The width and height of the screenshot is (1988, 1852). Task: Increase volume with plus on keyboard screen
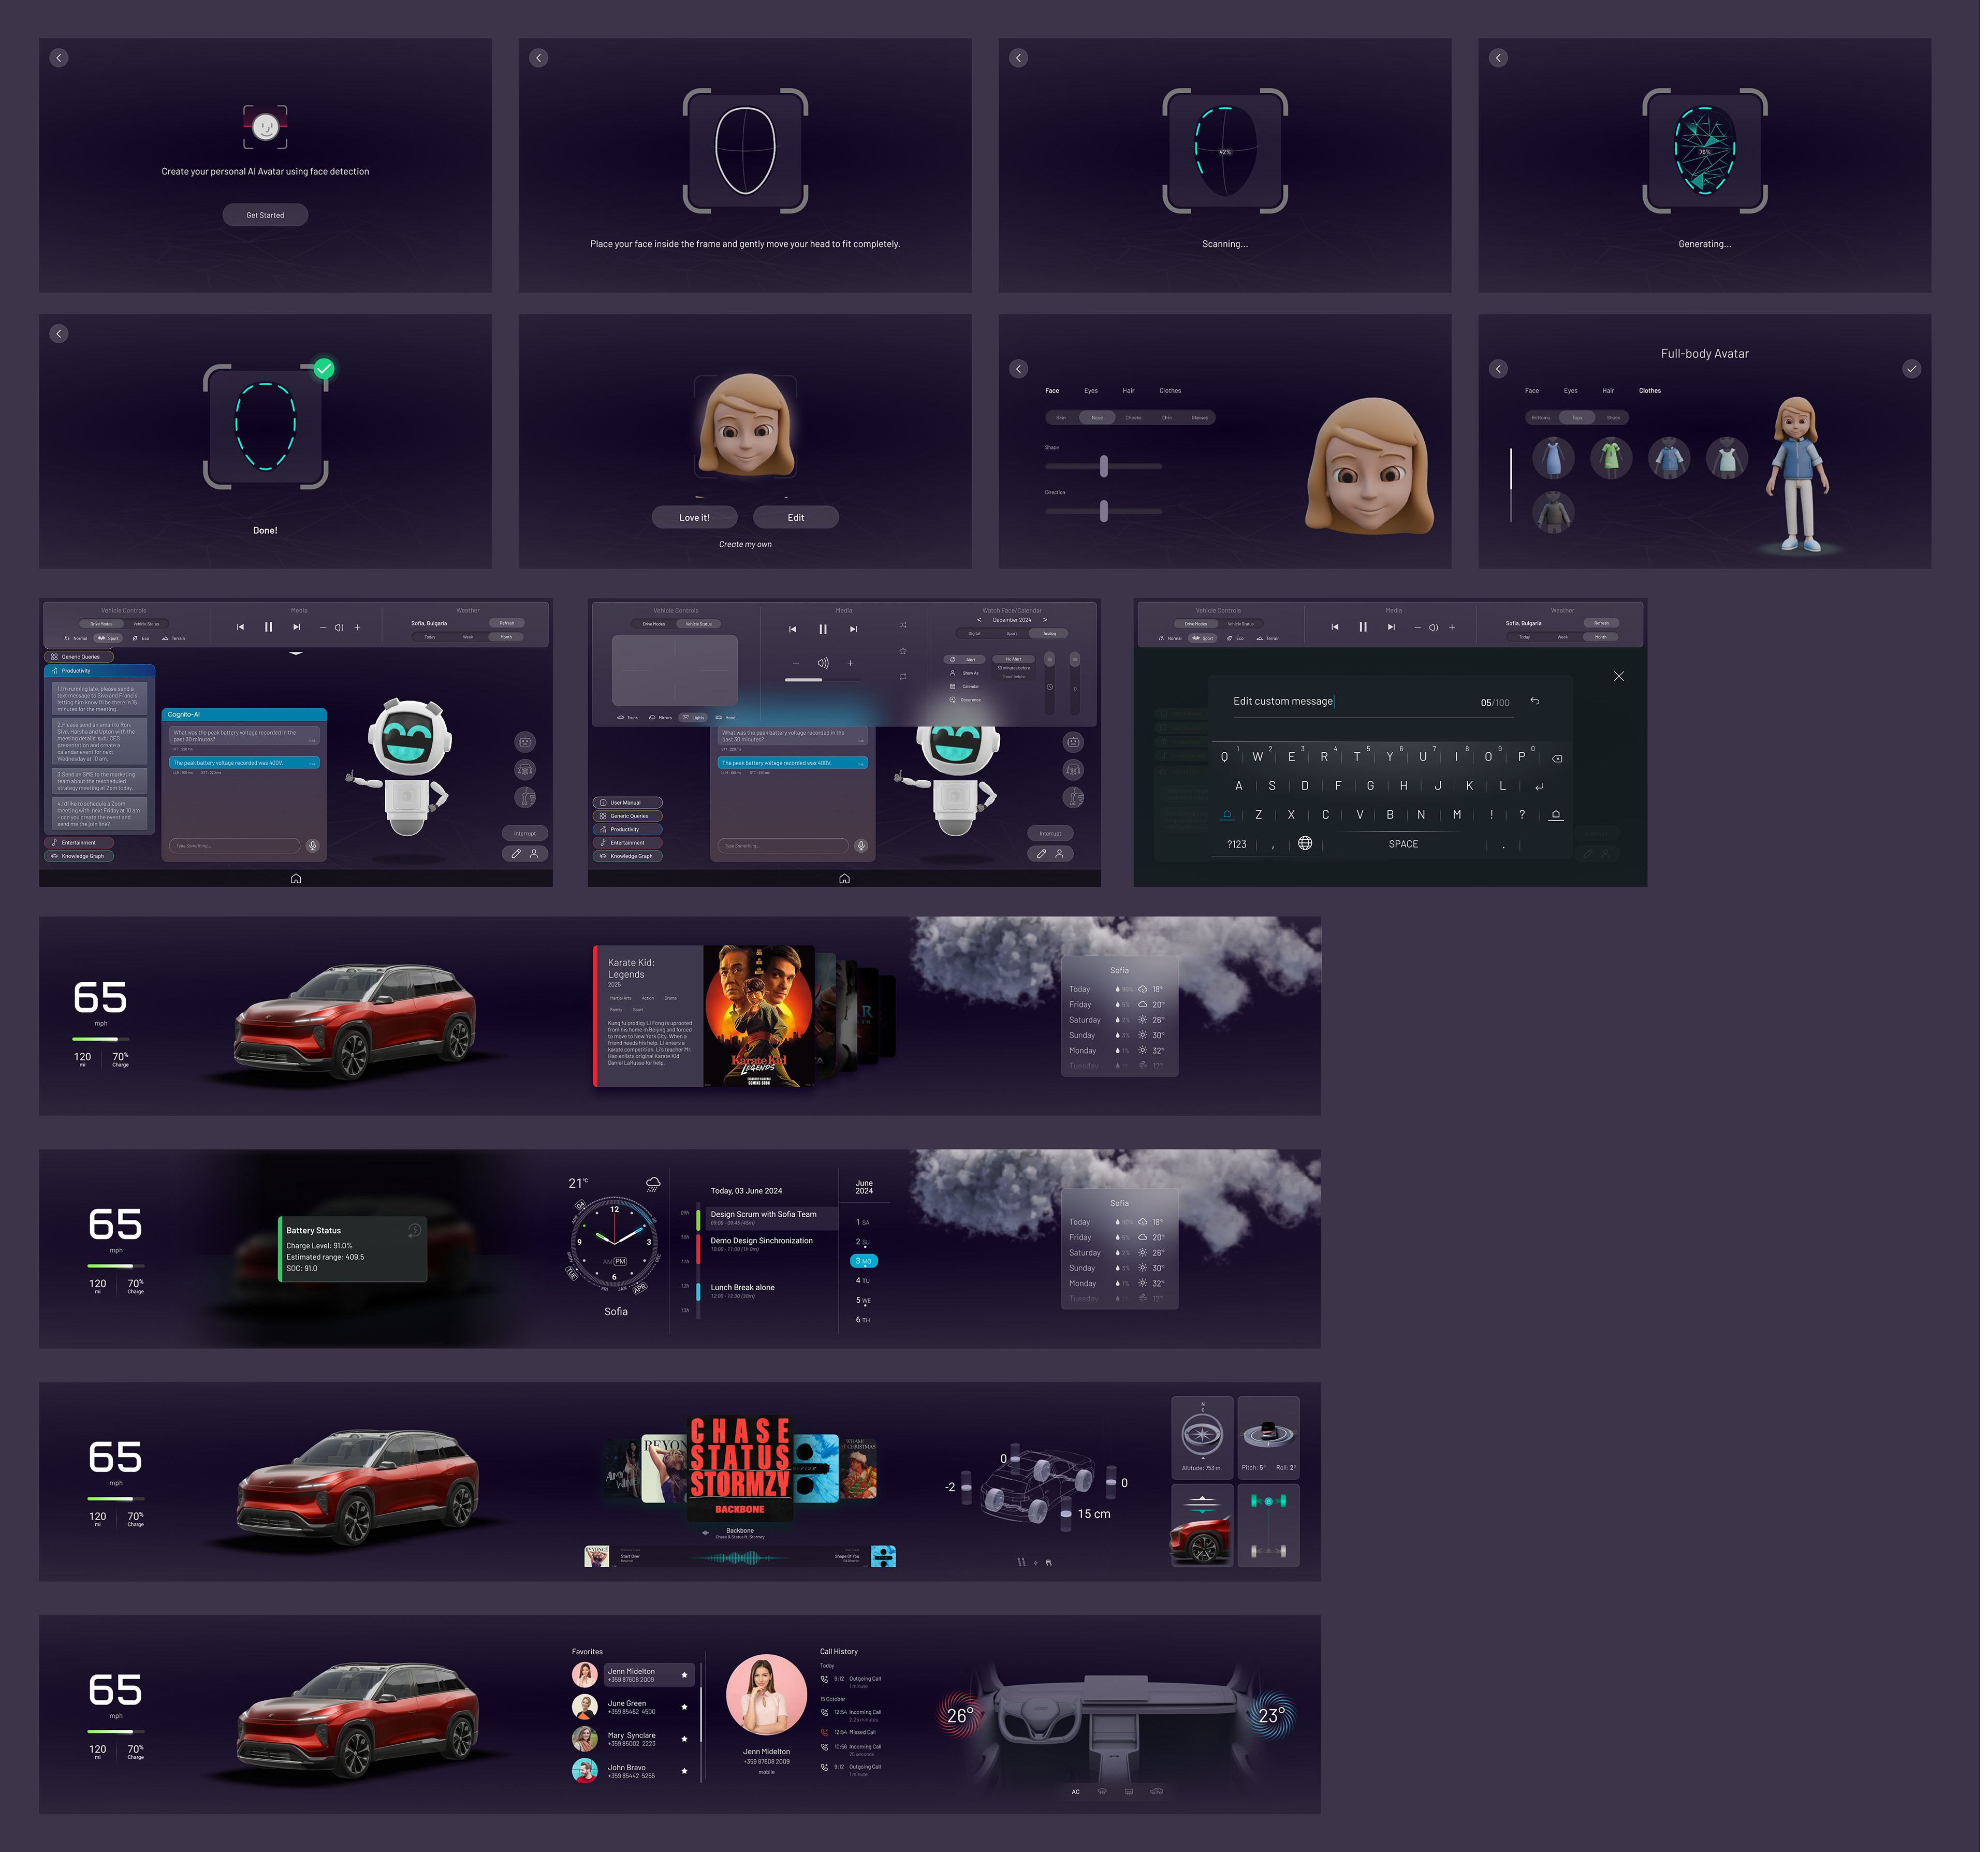pyautogui.click(x=1452, y=627)
